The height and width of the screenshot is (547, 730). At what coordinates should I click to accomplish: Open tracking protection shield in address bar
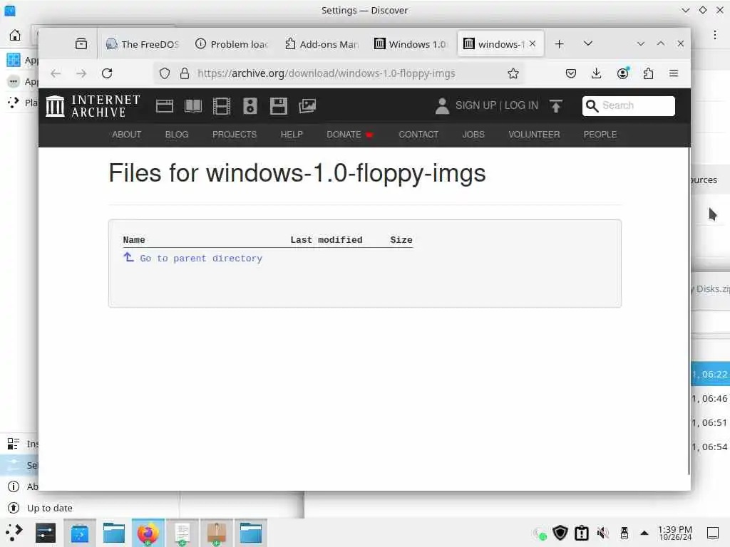[165, 73]
